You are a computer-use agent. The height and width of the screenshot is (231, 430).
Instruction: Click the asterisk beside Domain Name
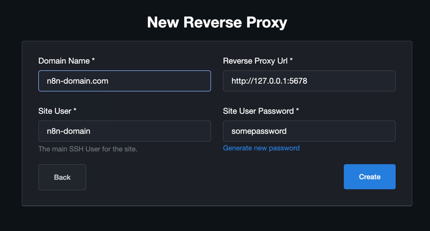[93, 60]
